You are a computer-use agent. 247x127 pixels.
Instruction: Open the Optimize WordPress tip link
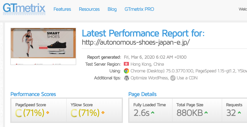pos(149,78)
